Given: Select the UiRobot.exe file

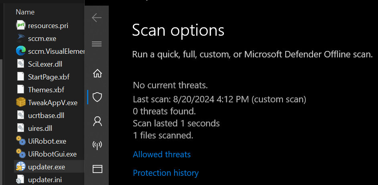Looking at the screenshot, I should pos(47,141).
